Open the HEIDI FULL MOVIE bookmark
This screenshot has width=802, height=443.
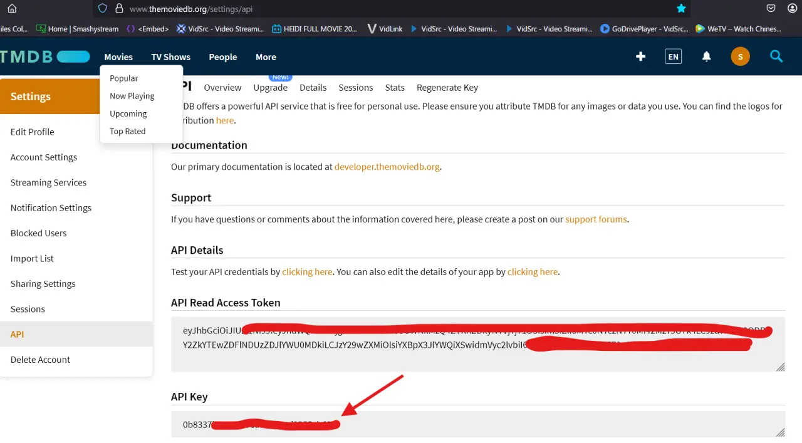point(315,29)
